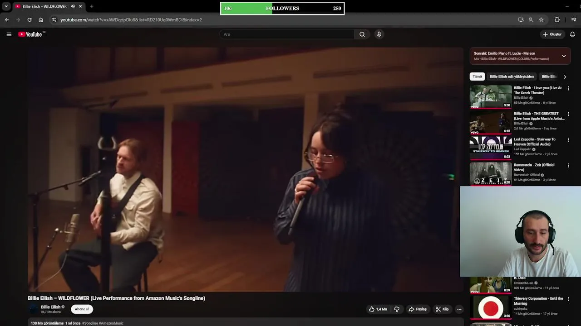Show more filter chips with right arrow

tap(565, 77)
